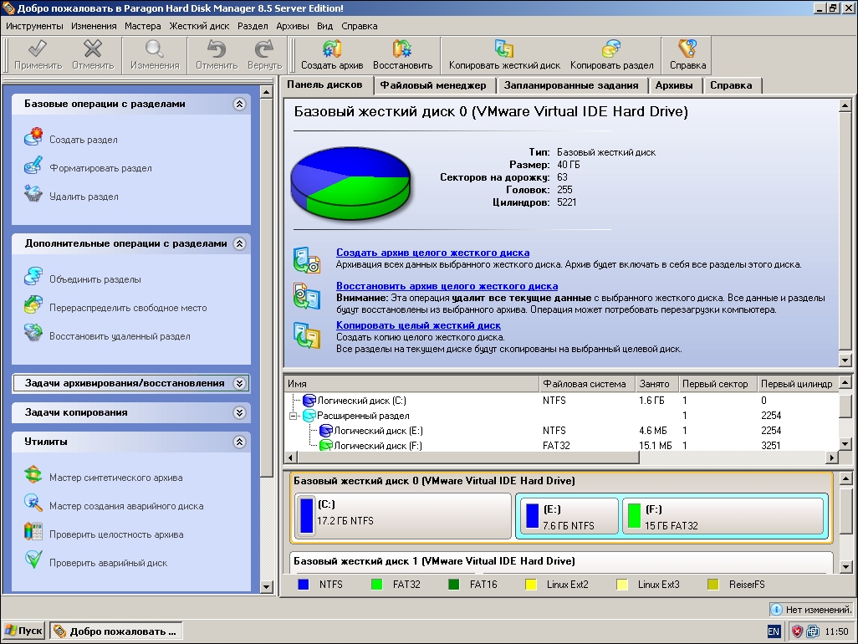The height and width of the screenshot is (644, 858).
Task: Click the disk pie chart graphic
Action: [x=350, y=183]
